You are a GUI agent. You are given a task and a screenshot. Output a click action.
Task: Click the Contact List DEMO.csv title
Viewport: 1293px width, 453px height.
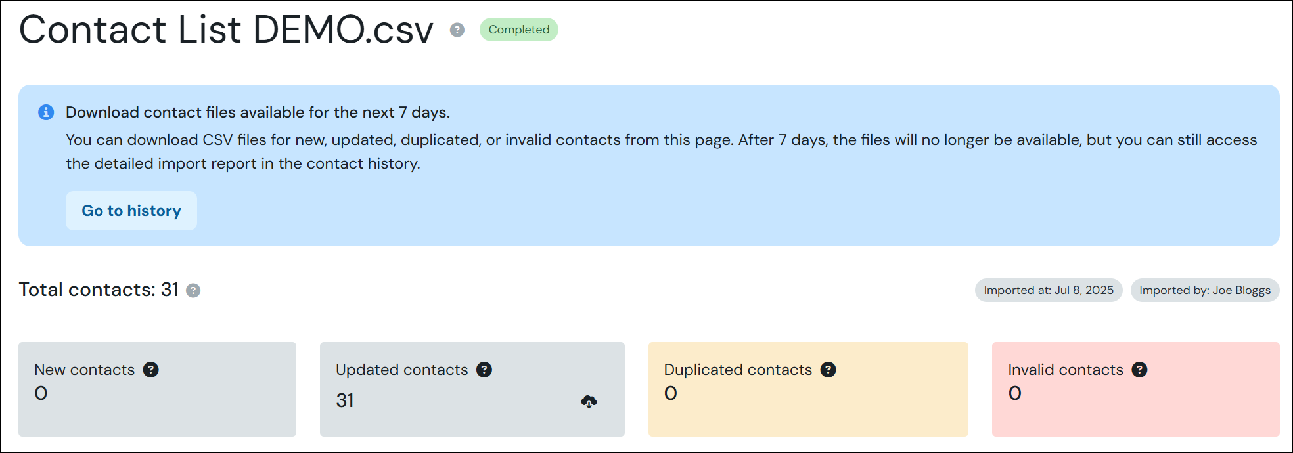click(226, 30)
